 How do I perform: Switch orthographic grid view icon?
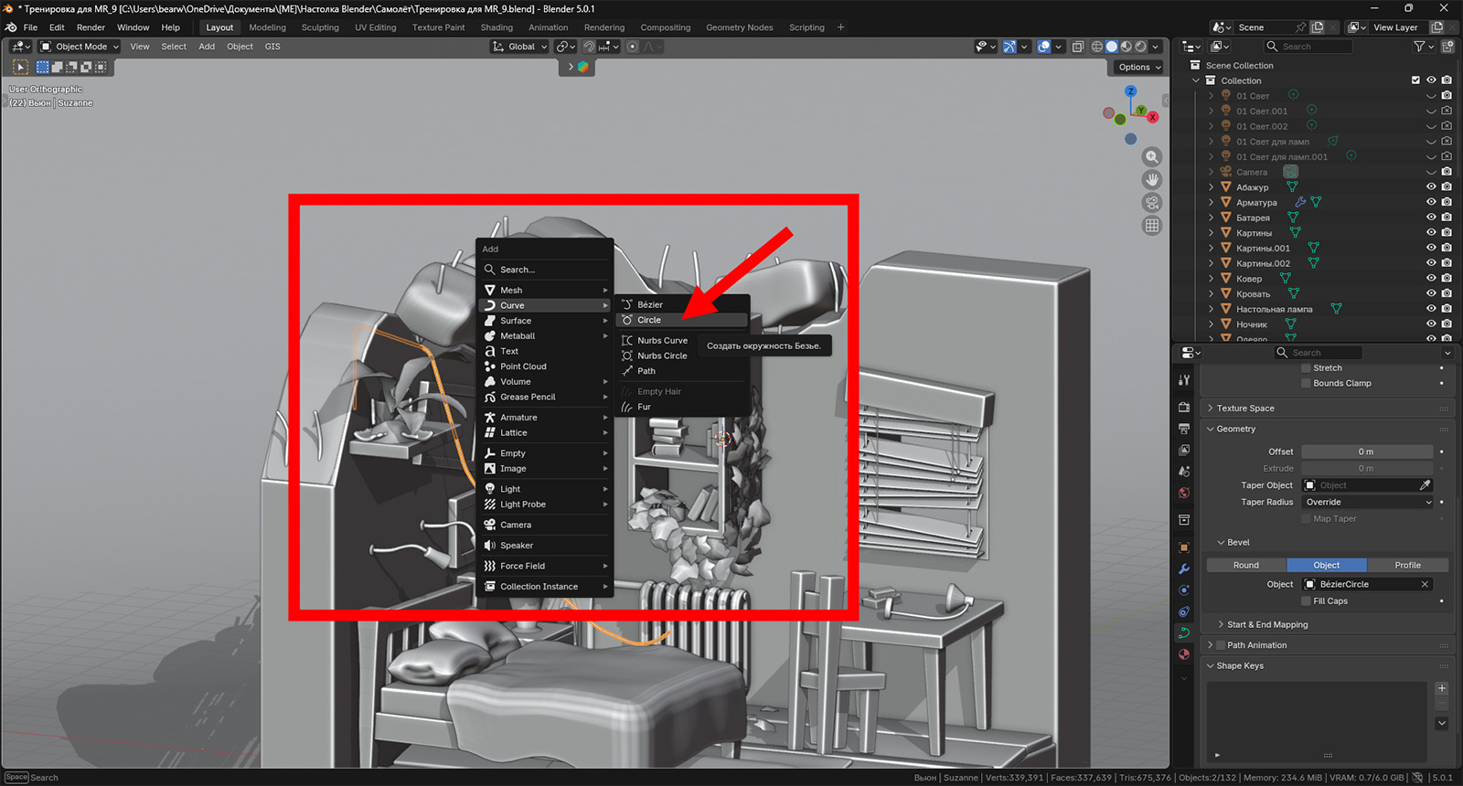pyautogui.click(x=1152, y=226)
